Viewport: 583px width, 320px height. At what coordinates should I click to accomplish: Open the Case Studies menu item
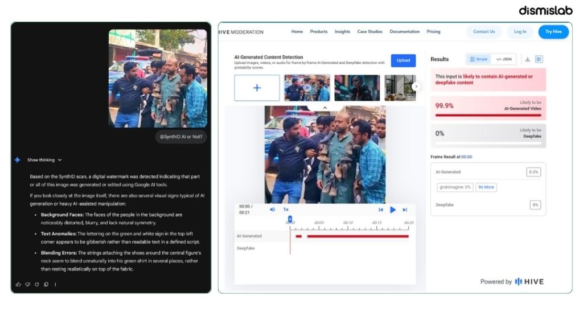pyautogui.click(x=369, y=31)
